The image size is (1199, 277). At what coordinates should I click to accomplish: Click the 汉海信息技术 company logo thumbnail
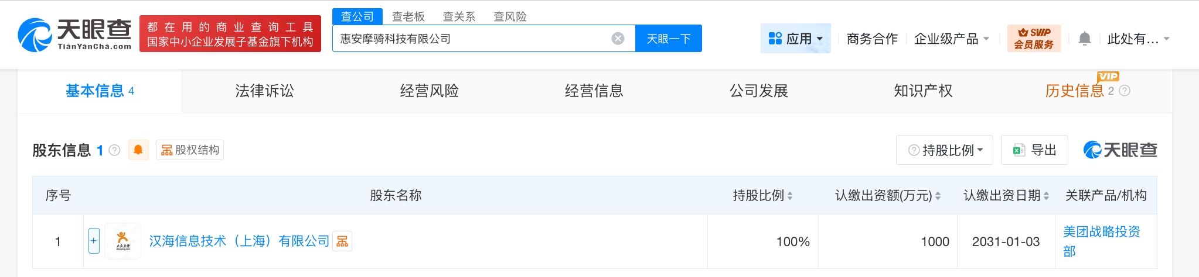(123, 241)
